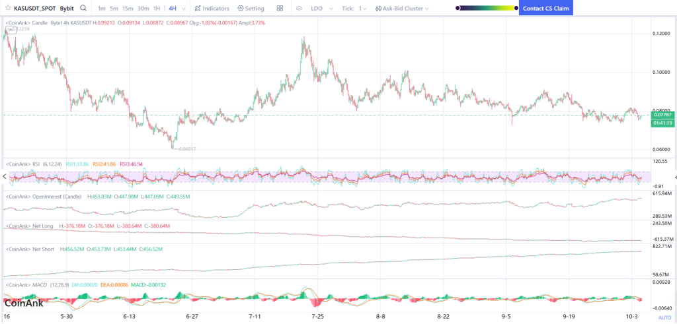Click the <CoinAnk> Net Long label

click(x=29, y=226)
